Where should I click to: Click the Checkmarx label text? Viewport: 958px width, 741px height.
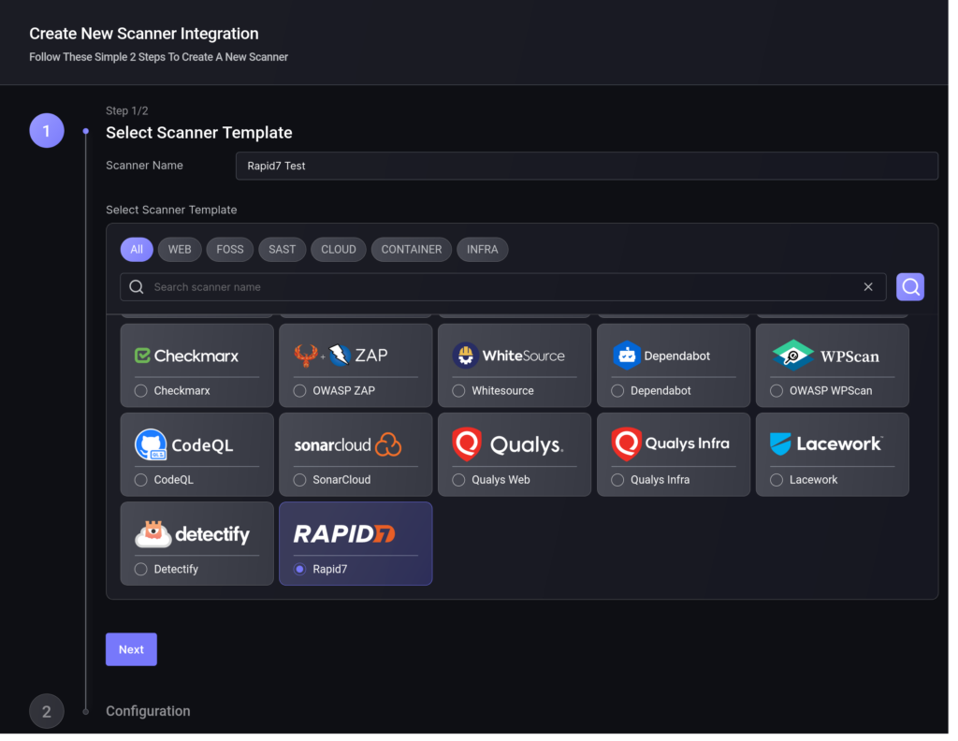click(182, 391)
